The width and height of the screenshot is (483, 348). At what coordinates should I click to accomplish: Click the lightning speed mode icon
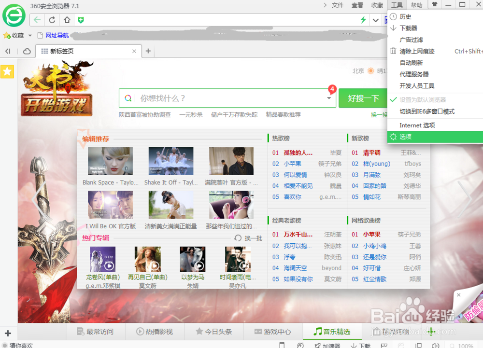point(363,20)
